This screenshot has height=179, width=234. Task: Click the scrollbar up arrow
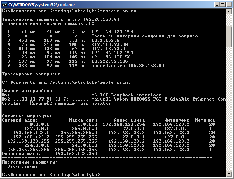(229, 11)
